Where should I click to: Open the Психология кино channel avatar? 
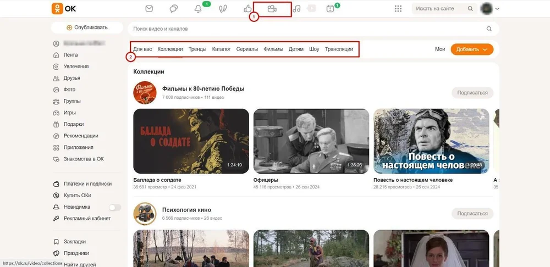(145, 213)
